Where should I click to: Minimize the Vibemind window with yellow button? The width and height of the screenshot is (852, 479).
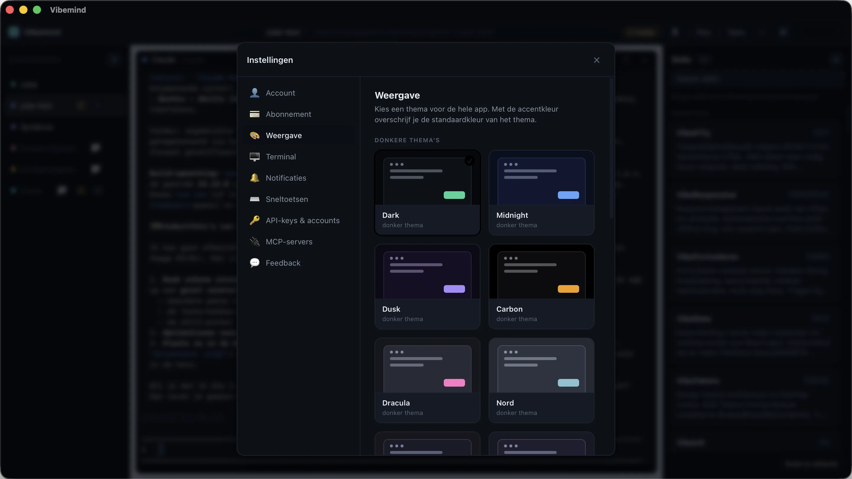click(23, 10)
